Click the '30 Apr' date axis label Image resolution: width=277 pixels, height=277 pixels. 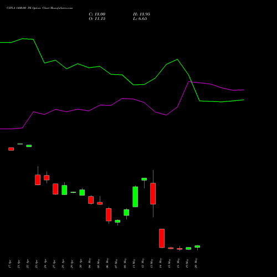(81, 264)
